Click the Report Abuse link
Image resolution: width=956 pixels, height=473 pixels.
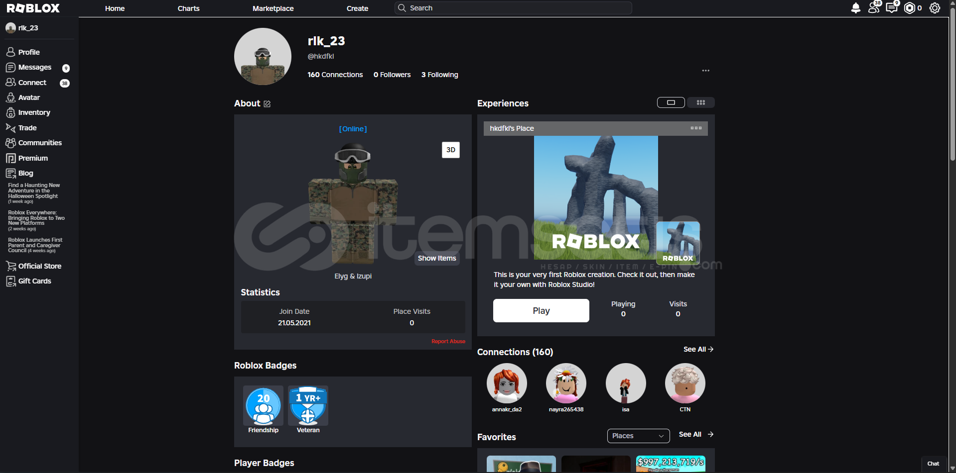(448, 341)
